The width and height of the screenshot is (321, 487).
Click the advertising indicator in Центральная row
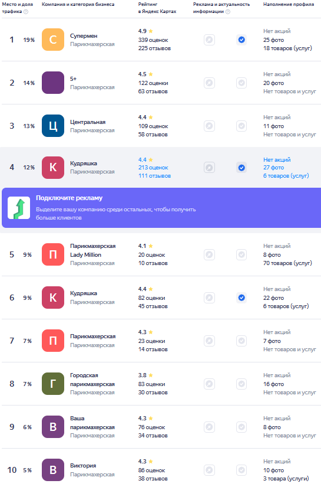point(209,126)
